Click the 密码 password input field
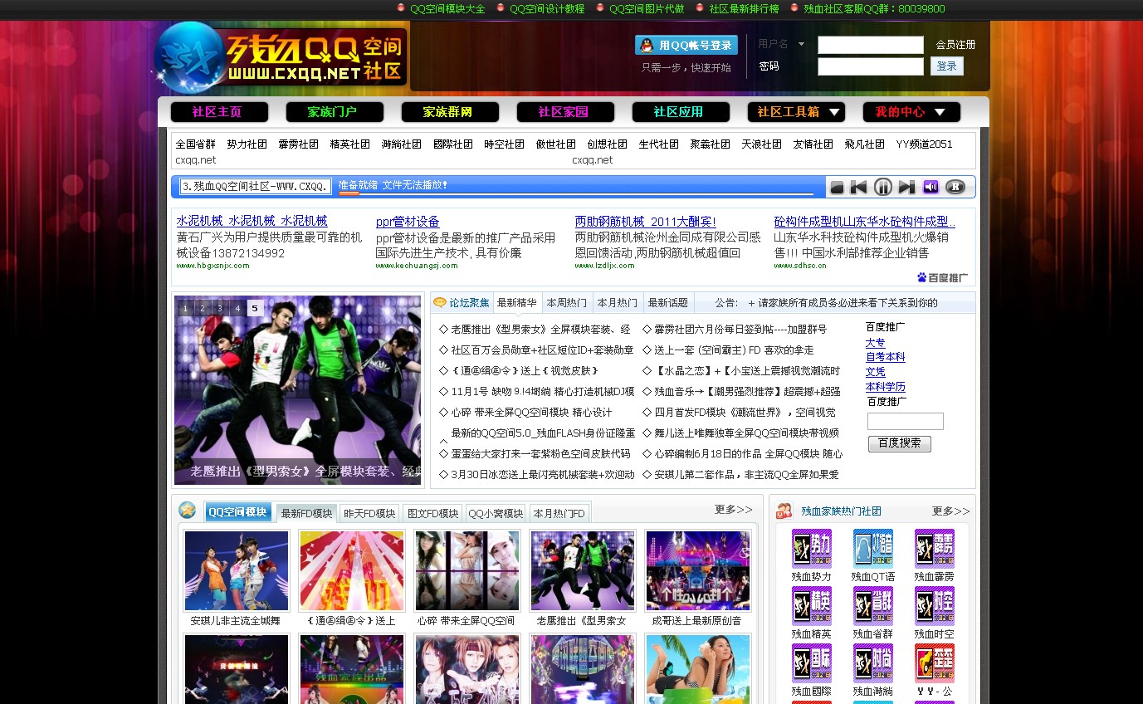 coord(871,66)
